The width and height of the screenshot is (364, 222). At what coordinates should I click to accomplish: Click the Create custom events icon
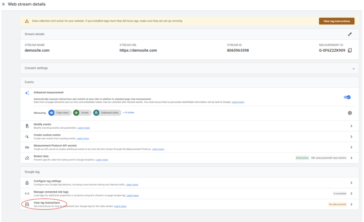pos(27,136)
